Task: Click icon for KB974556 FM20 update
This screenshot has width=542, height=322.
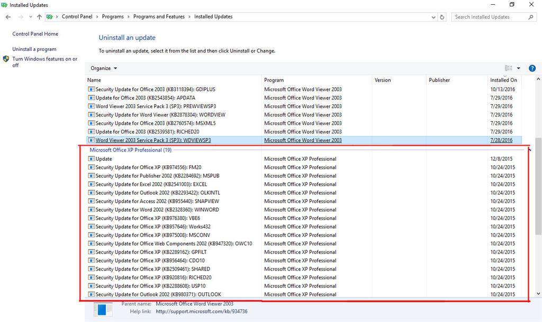Action: (x=91, y=167)
